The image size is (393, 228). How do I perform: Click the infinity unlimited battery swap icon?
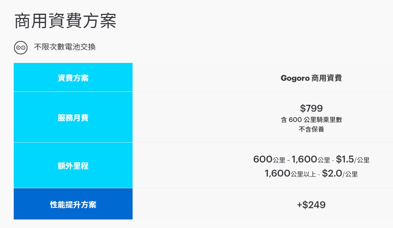(x=21, y=47)
